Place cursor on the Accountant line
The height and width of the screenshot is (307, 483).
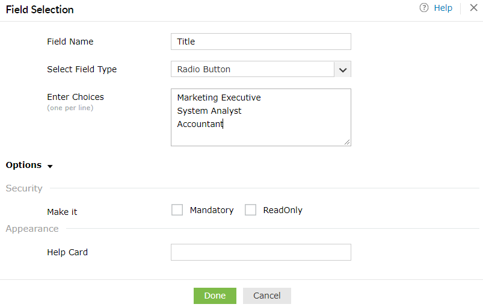(200, 124)
